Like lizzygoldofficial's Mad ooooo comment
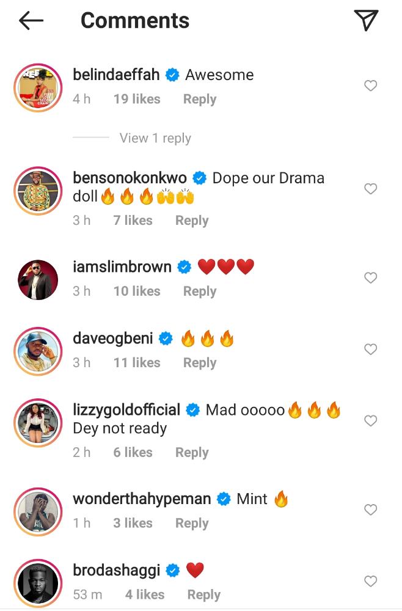 370,421
